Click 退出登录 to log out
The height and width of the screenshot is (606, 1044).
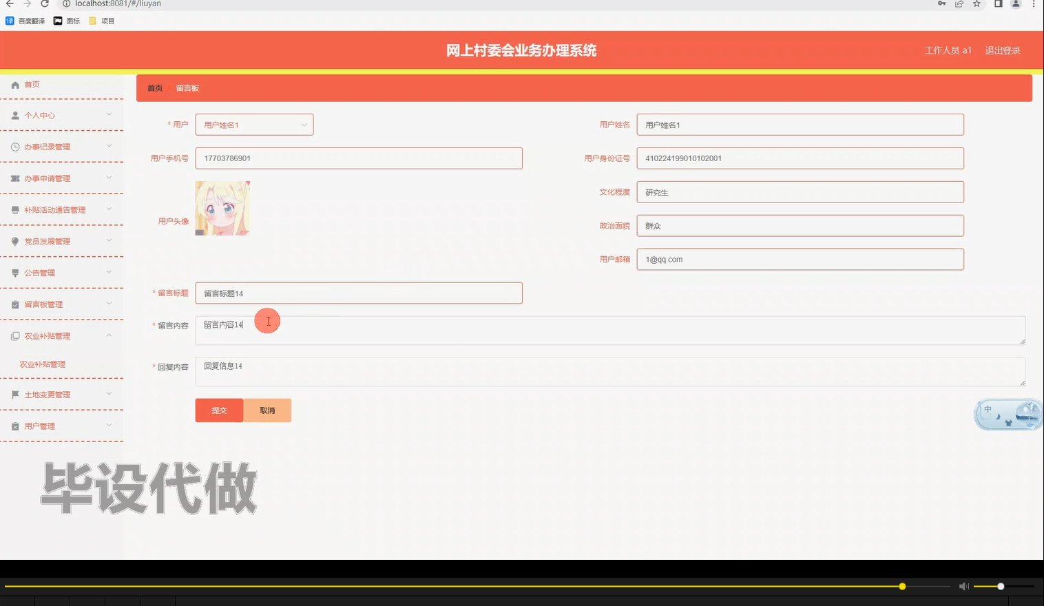tap(1002, 50)
